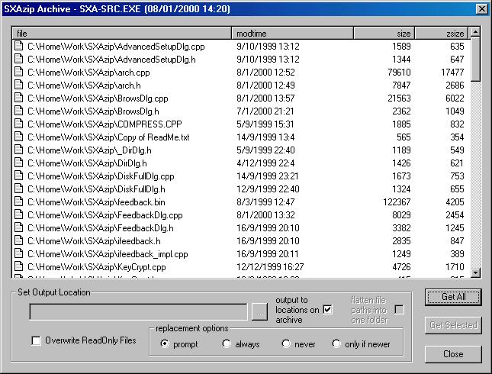Click file icon beside DiskFullDlg.h
The image size is (492, 374).
(19, 189)
